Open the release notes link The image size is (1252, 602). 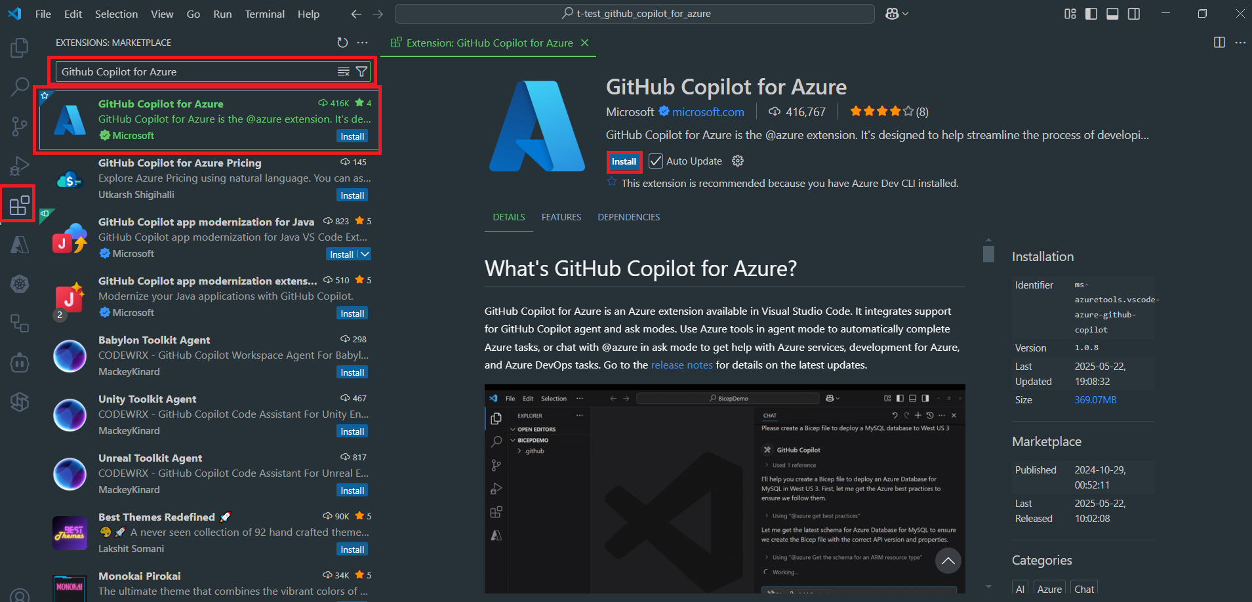[x=681, y=365]
